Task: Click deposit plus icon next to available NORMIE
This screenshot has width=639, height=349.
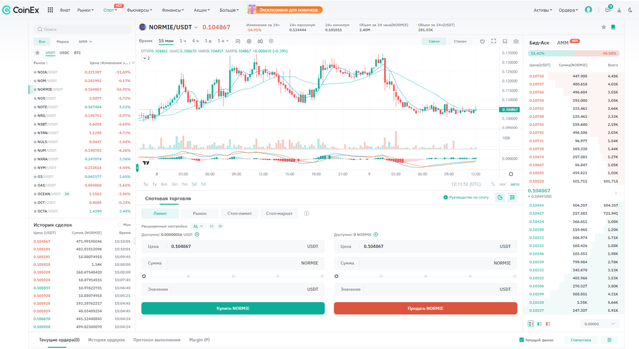Action: coord(376,234)
